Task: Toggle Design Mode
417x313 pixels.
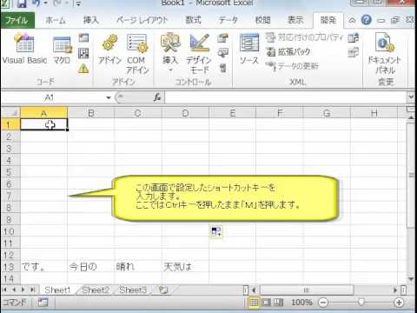Action: (199, 54)
